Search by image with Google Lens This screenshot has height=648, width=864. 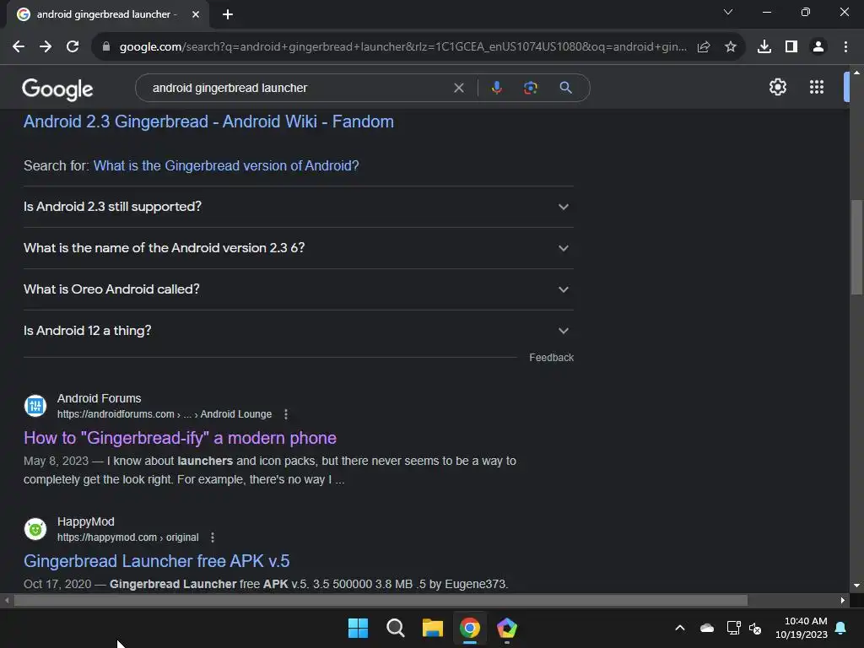click(x=531, y=88)
